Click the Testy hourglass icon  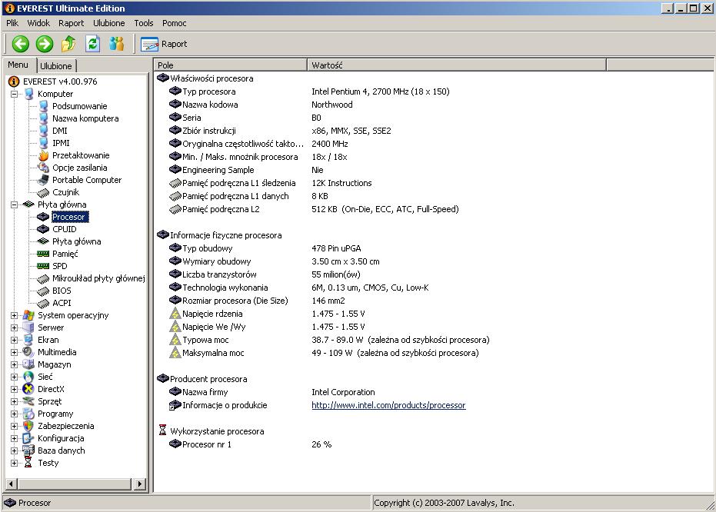28,463
